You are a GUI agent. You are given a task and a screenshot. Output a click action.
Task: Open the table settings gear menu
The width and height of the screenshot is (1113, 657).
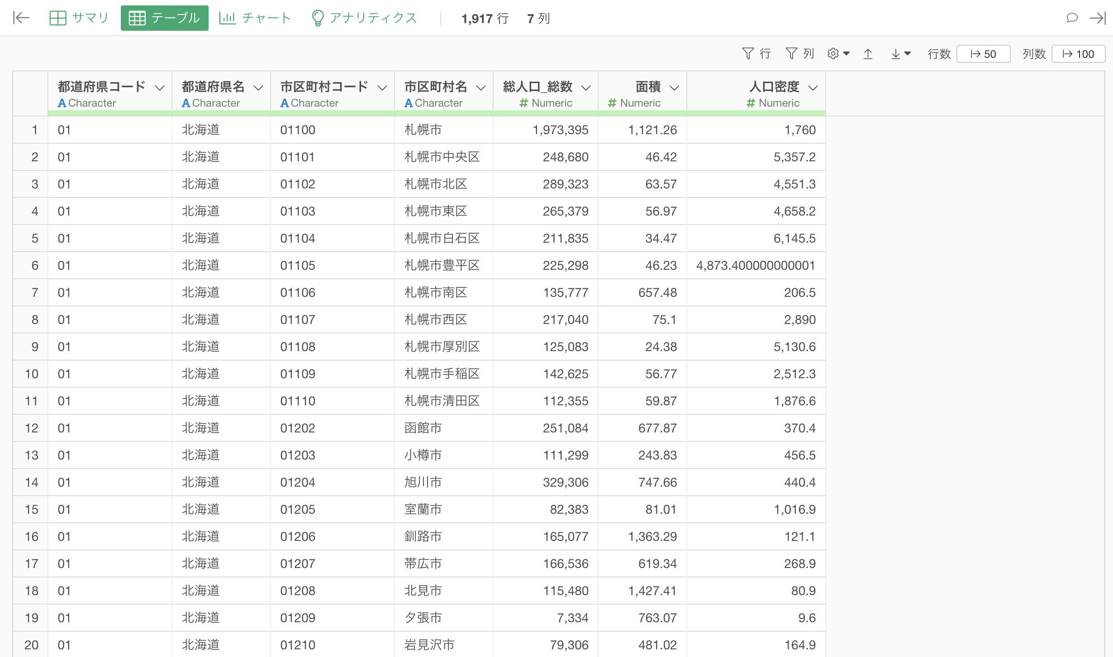click(x=838, y=54)
